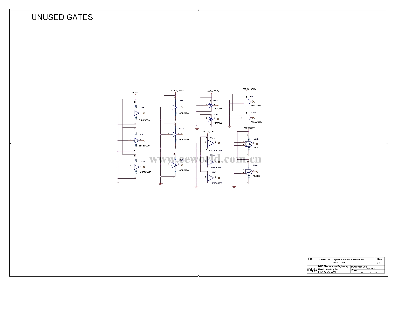
Task: Click VCC3_3SBY label above U21C
Action: click(x=213, y=91)
